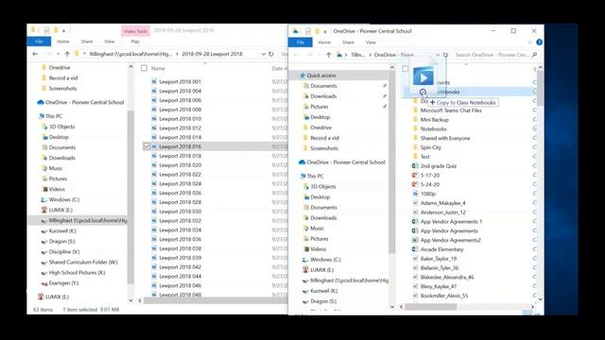Open the Spin City folder

(x=431, y=147)
